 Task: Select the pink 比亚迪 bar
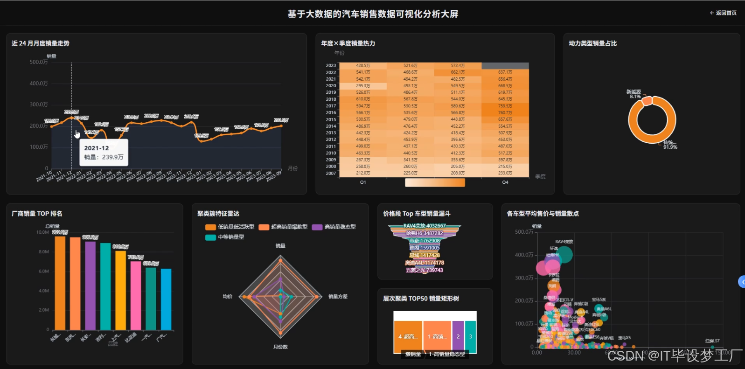[136, 295]
